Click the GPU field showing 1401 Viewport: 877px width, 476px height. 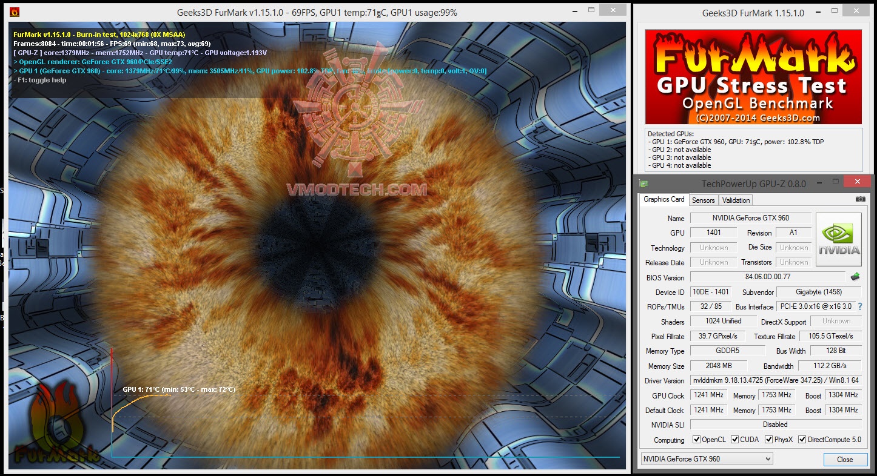pyautogui.click(x=713, y=233)
